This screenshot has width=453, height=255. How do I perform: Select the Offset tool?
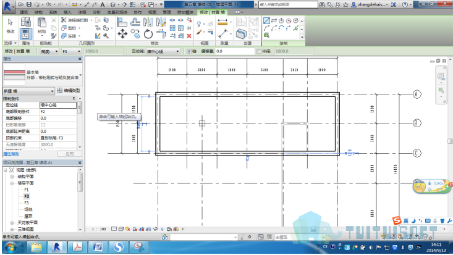tap(135, 22)
